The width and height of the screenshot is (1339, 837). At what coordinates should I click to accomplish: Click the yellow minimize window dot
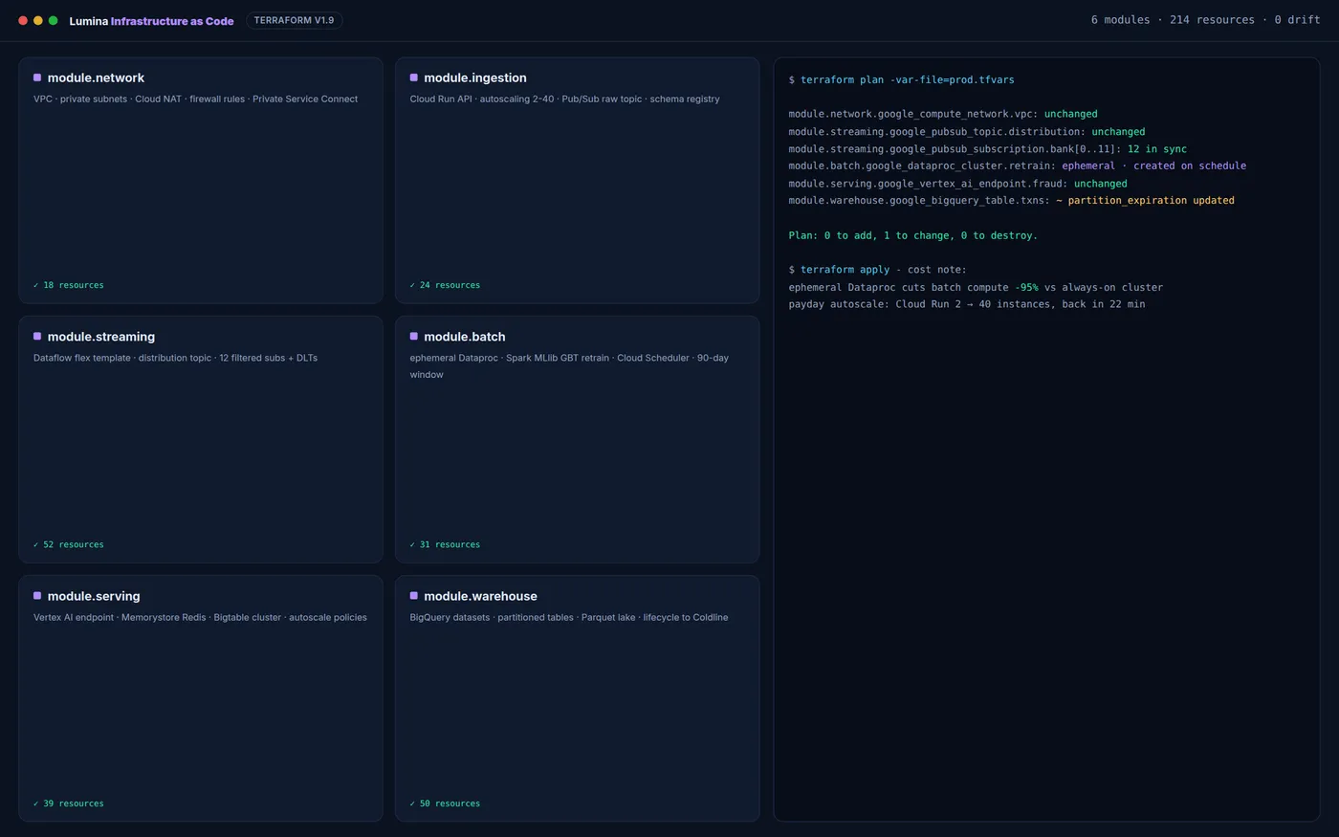38,20
